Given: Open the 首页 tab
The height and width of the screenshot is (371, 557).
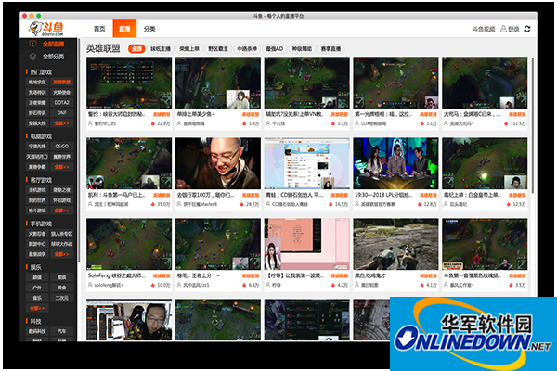Looking at the screenshot, I should (x=99, y=29).
